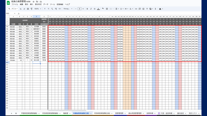The height and width of the screenshot is (116, 207).
Task: Click the Redo arrow in toolbar
Action: click(x=24, y=9)
